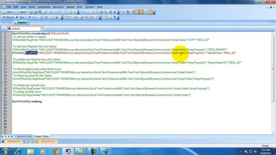The height and width of the screenshot is (155, 276).
Task: Switch to the Start Page tab
Action: [x=7, y=22]
